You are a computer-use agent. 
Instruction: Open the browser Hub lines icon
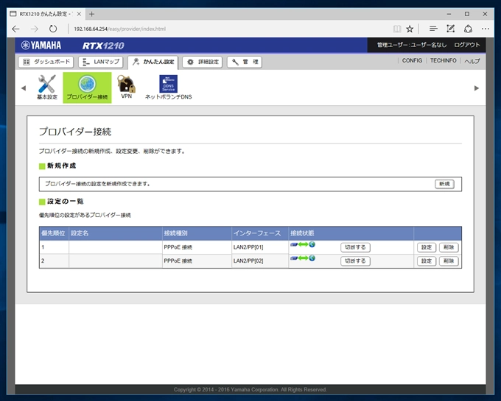(433, 29)
